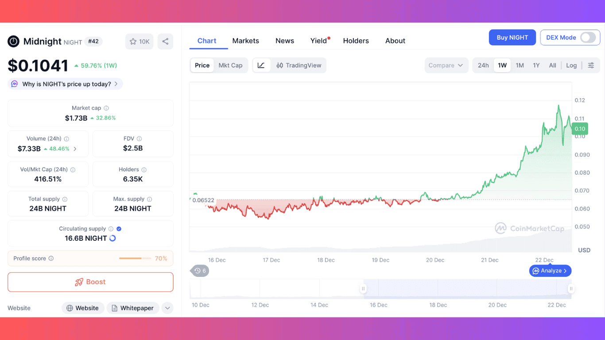Screen dimensions: 605x340
Task: Click the $1.73B market cap value
Action: tap(76, 118)
